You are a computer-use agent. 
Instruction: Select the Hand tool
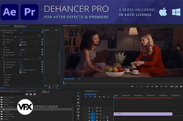tap(78, 116)
